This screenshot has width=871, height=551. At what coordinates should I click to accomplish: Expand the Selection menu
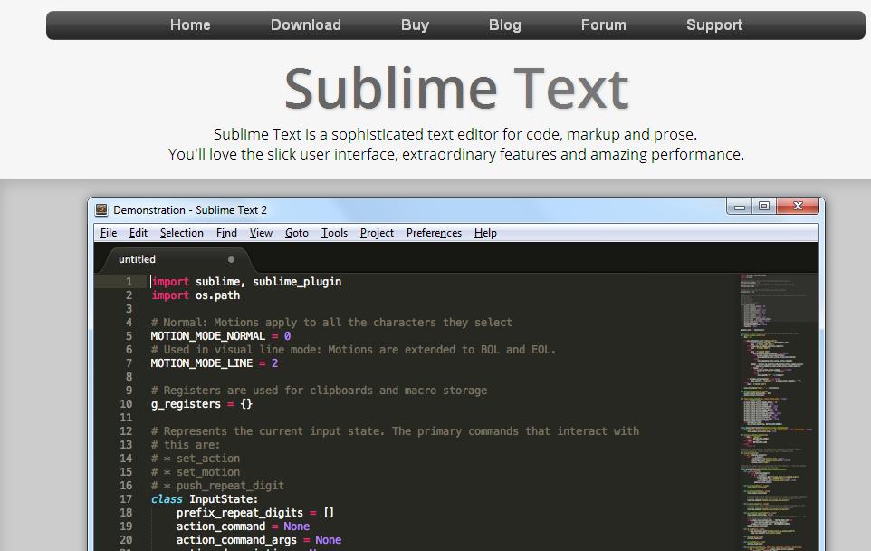(182, 233)
